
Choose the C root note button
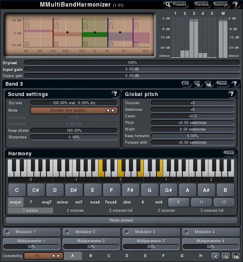(x=17, y=190)
